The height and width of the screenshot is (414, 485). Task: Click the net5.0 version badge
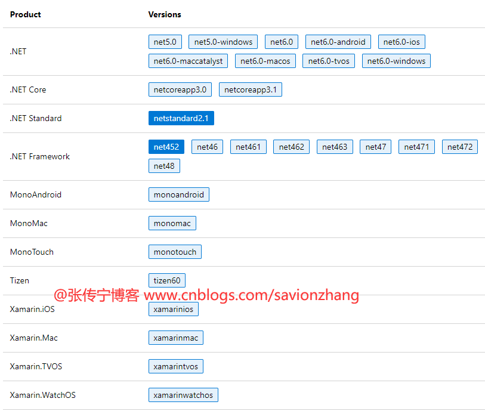tap(165, 42)
